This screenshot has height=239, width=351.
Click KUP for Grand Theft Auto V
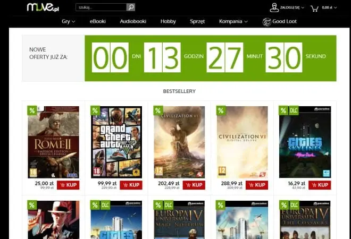[131, 185]
